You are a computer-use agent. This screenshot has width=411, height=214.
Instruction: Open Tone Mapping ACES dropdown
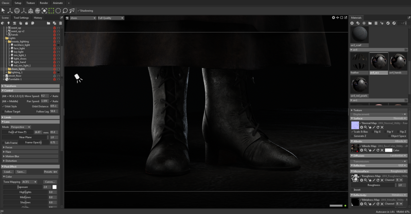[29, 182]
